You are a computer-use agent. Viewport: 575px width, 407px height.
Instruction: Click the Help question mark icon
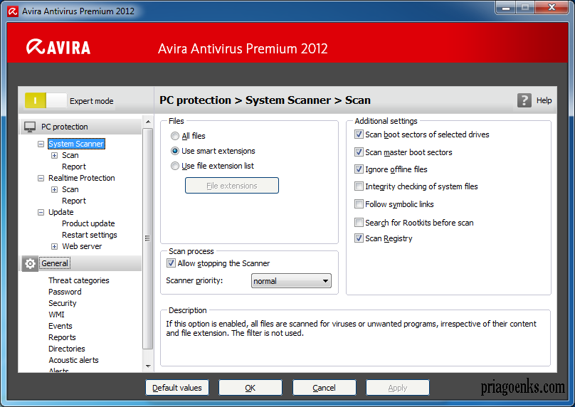[x=524, y=100]
